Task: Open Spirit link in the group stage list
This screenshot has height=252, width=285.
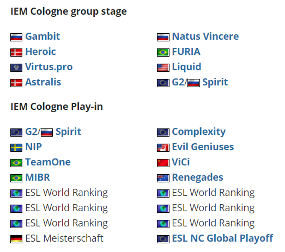Action: tap(215, 82)
